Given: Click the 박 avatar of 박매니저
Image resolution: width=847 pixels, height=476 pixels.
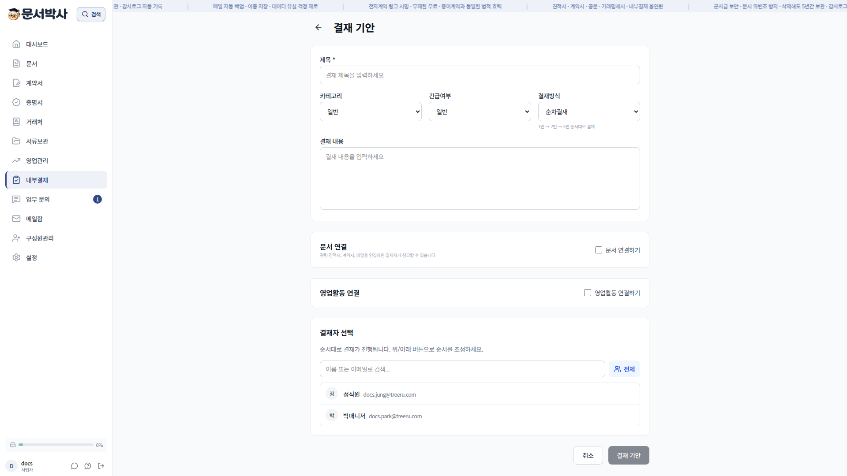Looking at the screenshot, I should 332,415.
